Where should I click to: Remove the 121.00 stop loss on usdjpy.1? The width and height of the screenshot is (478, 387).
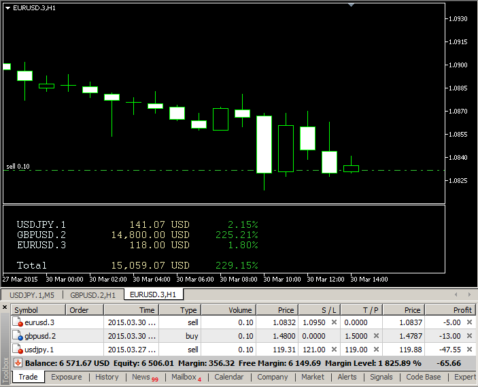tap(334, 349)
